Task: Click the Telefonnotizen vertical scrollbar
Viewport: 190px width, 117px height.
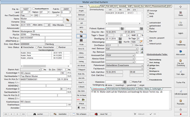Action: point(170,100)
